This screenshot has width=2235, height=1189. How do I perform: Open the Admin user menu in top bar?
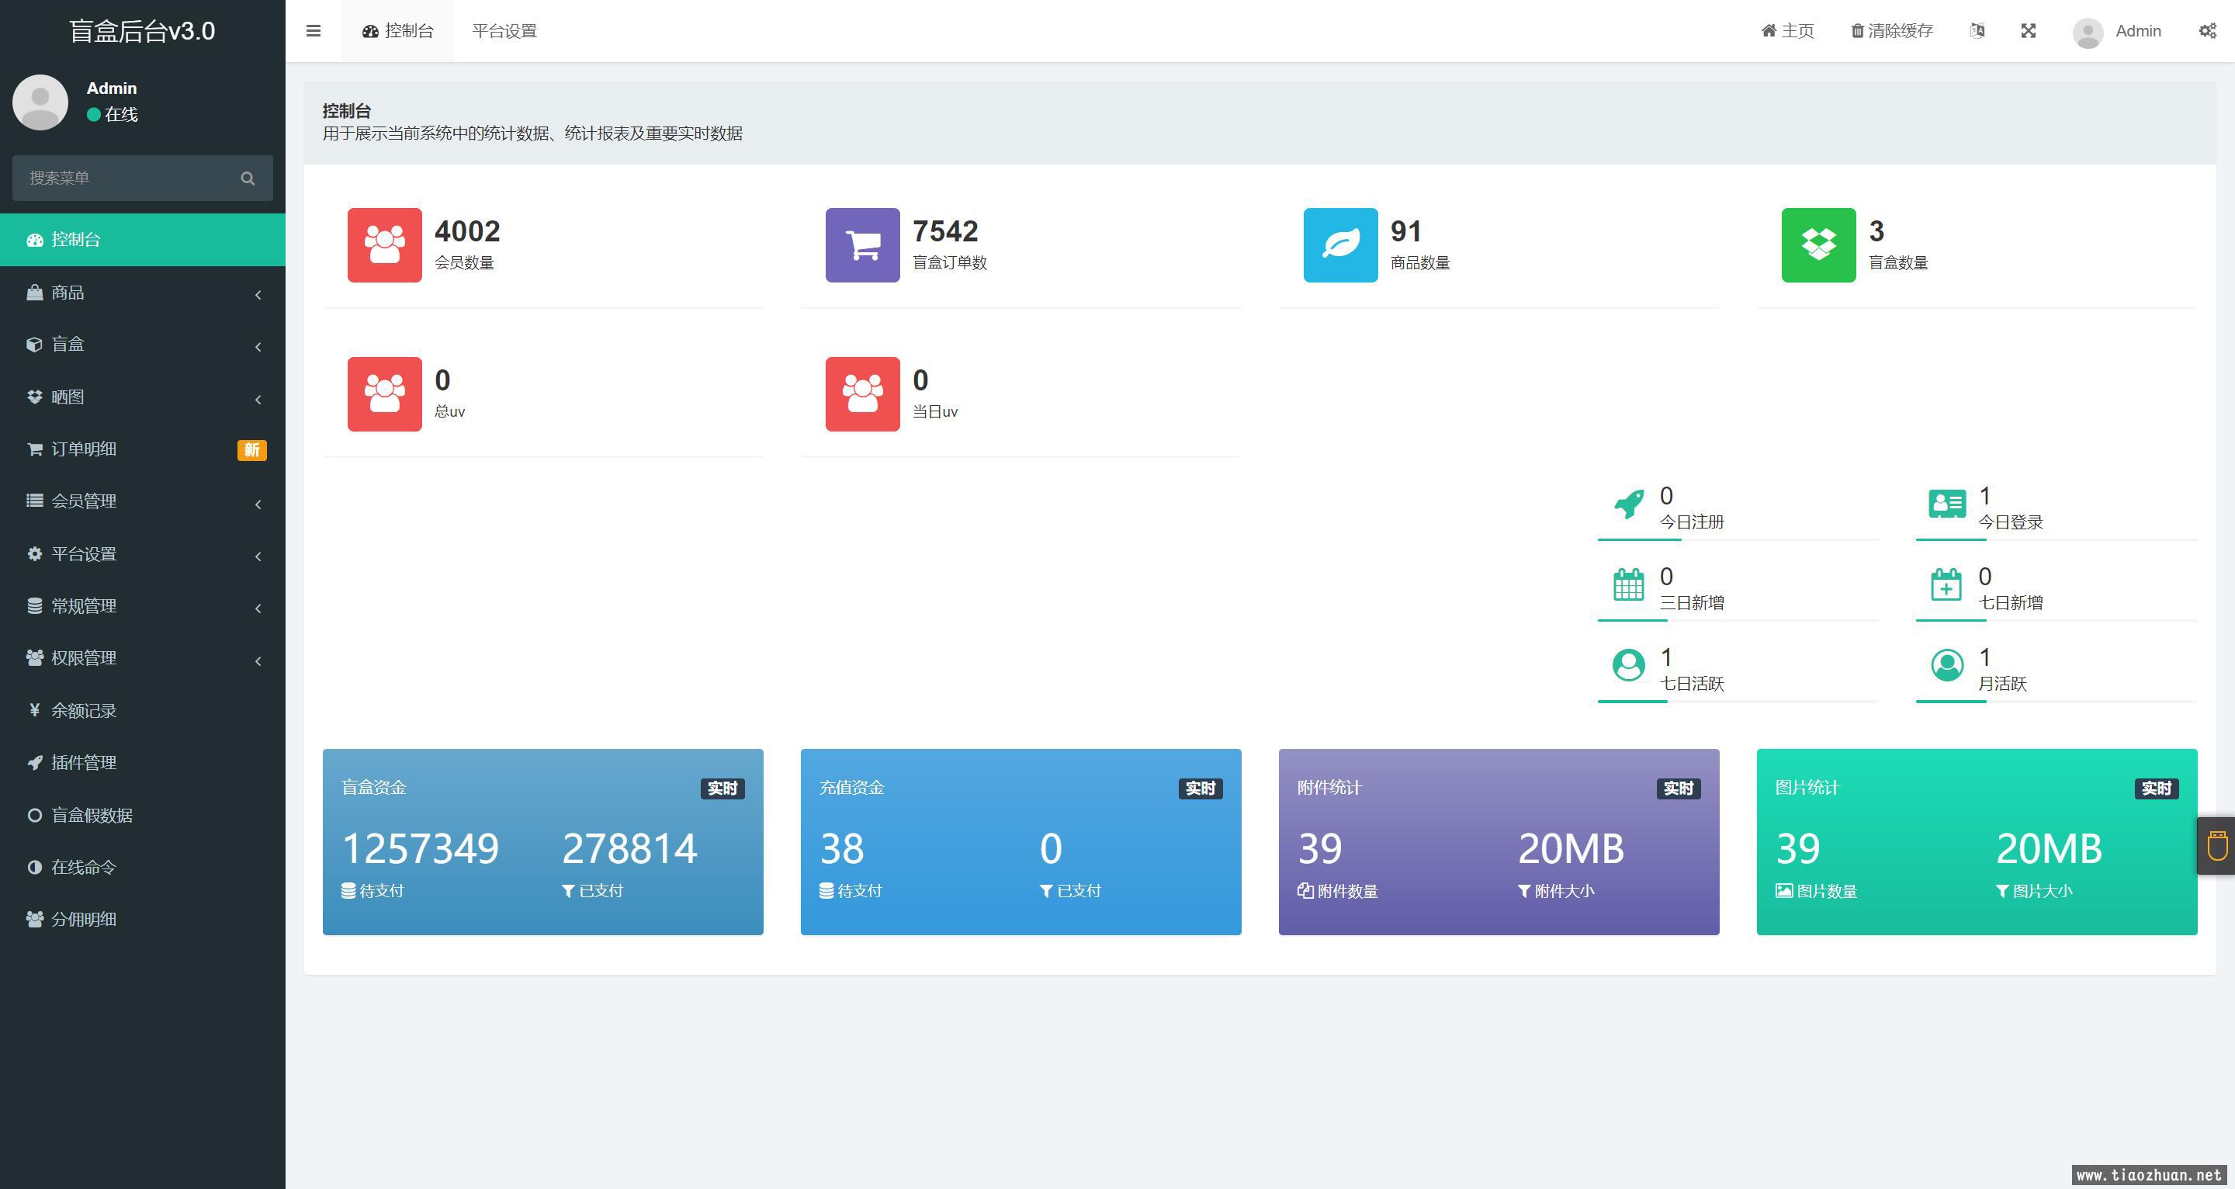click(x=2117, y=32)
